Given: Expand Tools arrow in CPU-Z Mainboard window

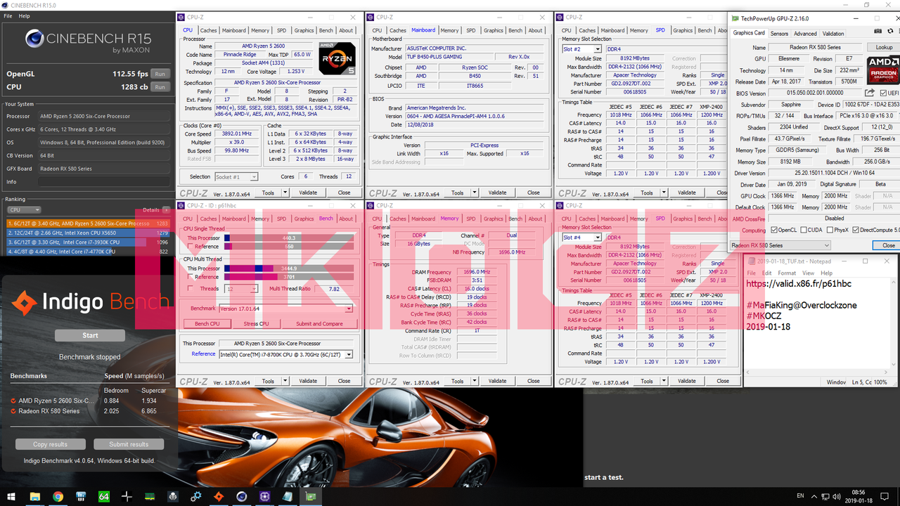Looking at the screenshot, I should 474,193.
